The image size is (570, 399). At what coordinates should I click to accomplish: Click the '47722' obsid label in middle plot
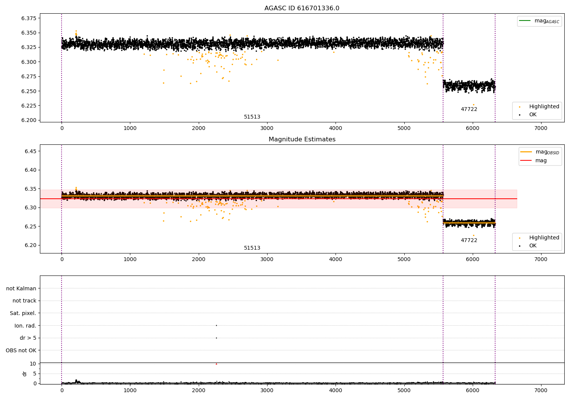click(469, 241)
